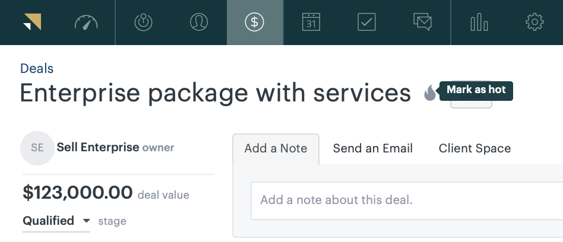Click the Sell logo icon

coord(32,22)
